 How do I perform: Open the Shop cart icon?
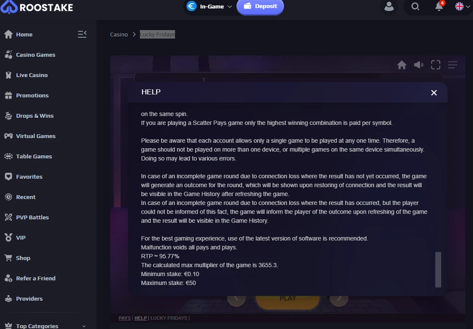[8, 258]
